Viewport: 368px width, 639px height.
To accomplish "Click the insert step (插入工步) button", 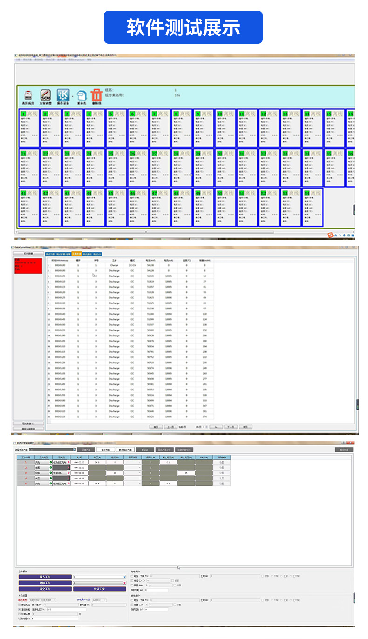I will tap(45, 577).
